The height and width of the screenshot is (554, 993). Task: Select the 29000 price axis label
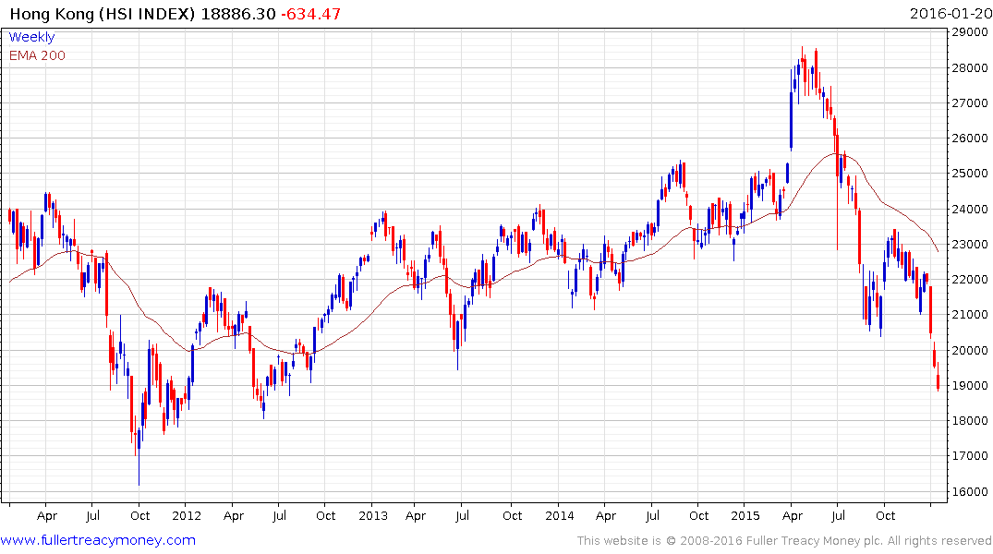coord(970,31)
